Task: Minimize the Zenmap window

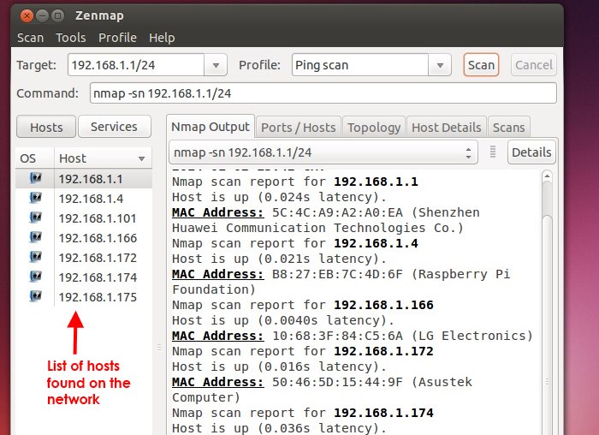Action: (43, 15)
